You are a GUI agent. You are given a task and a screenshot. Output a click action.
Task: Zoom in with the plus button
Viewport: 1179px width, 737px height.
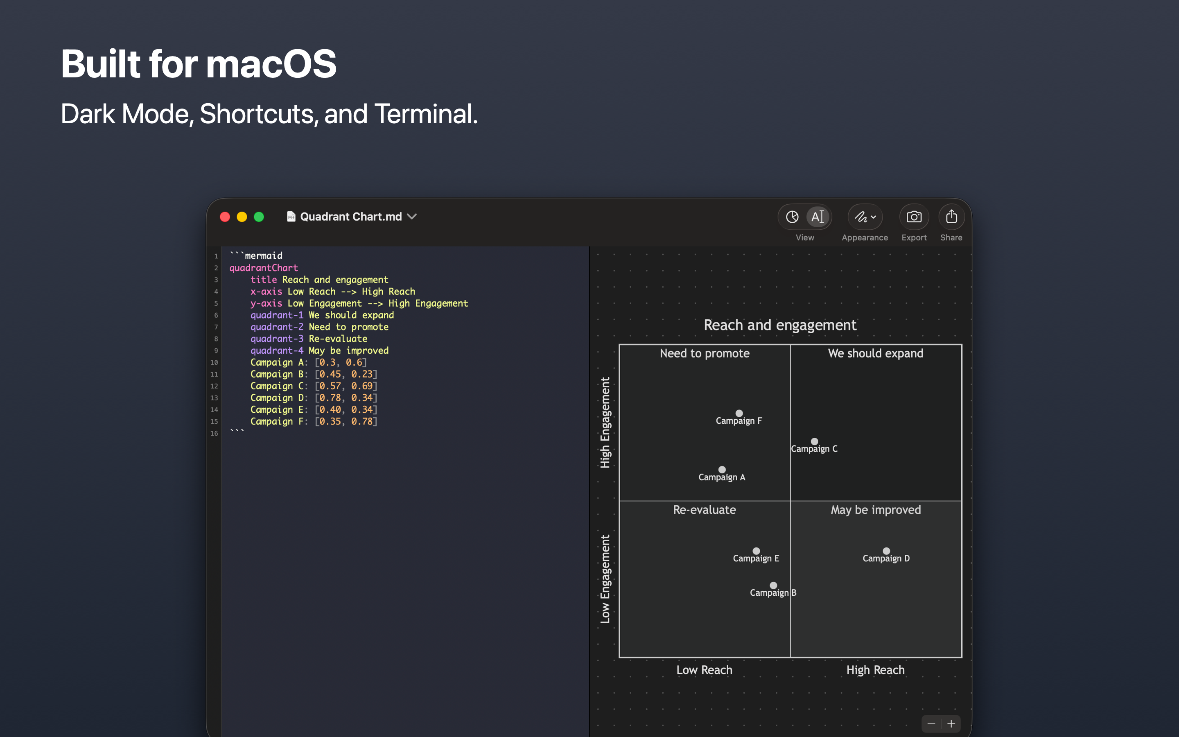951,724
